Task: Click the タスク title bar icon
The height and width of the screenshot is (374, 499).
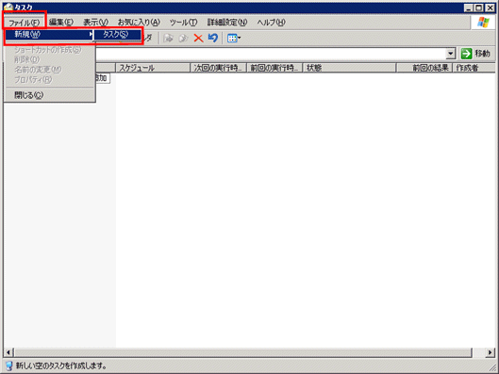Action: [x=8, y=7]
